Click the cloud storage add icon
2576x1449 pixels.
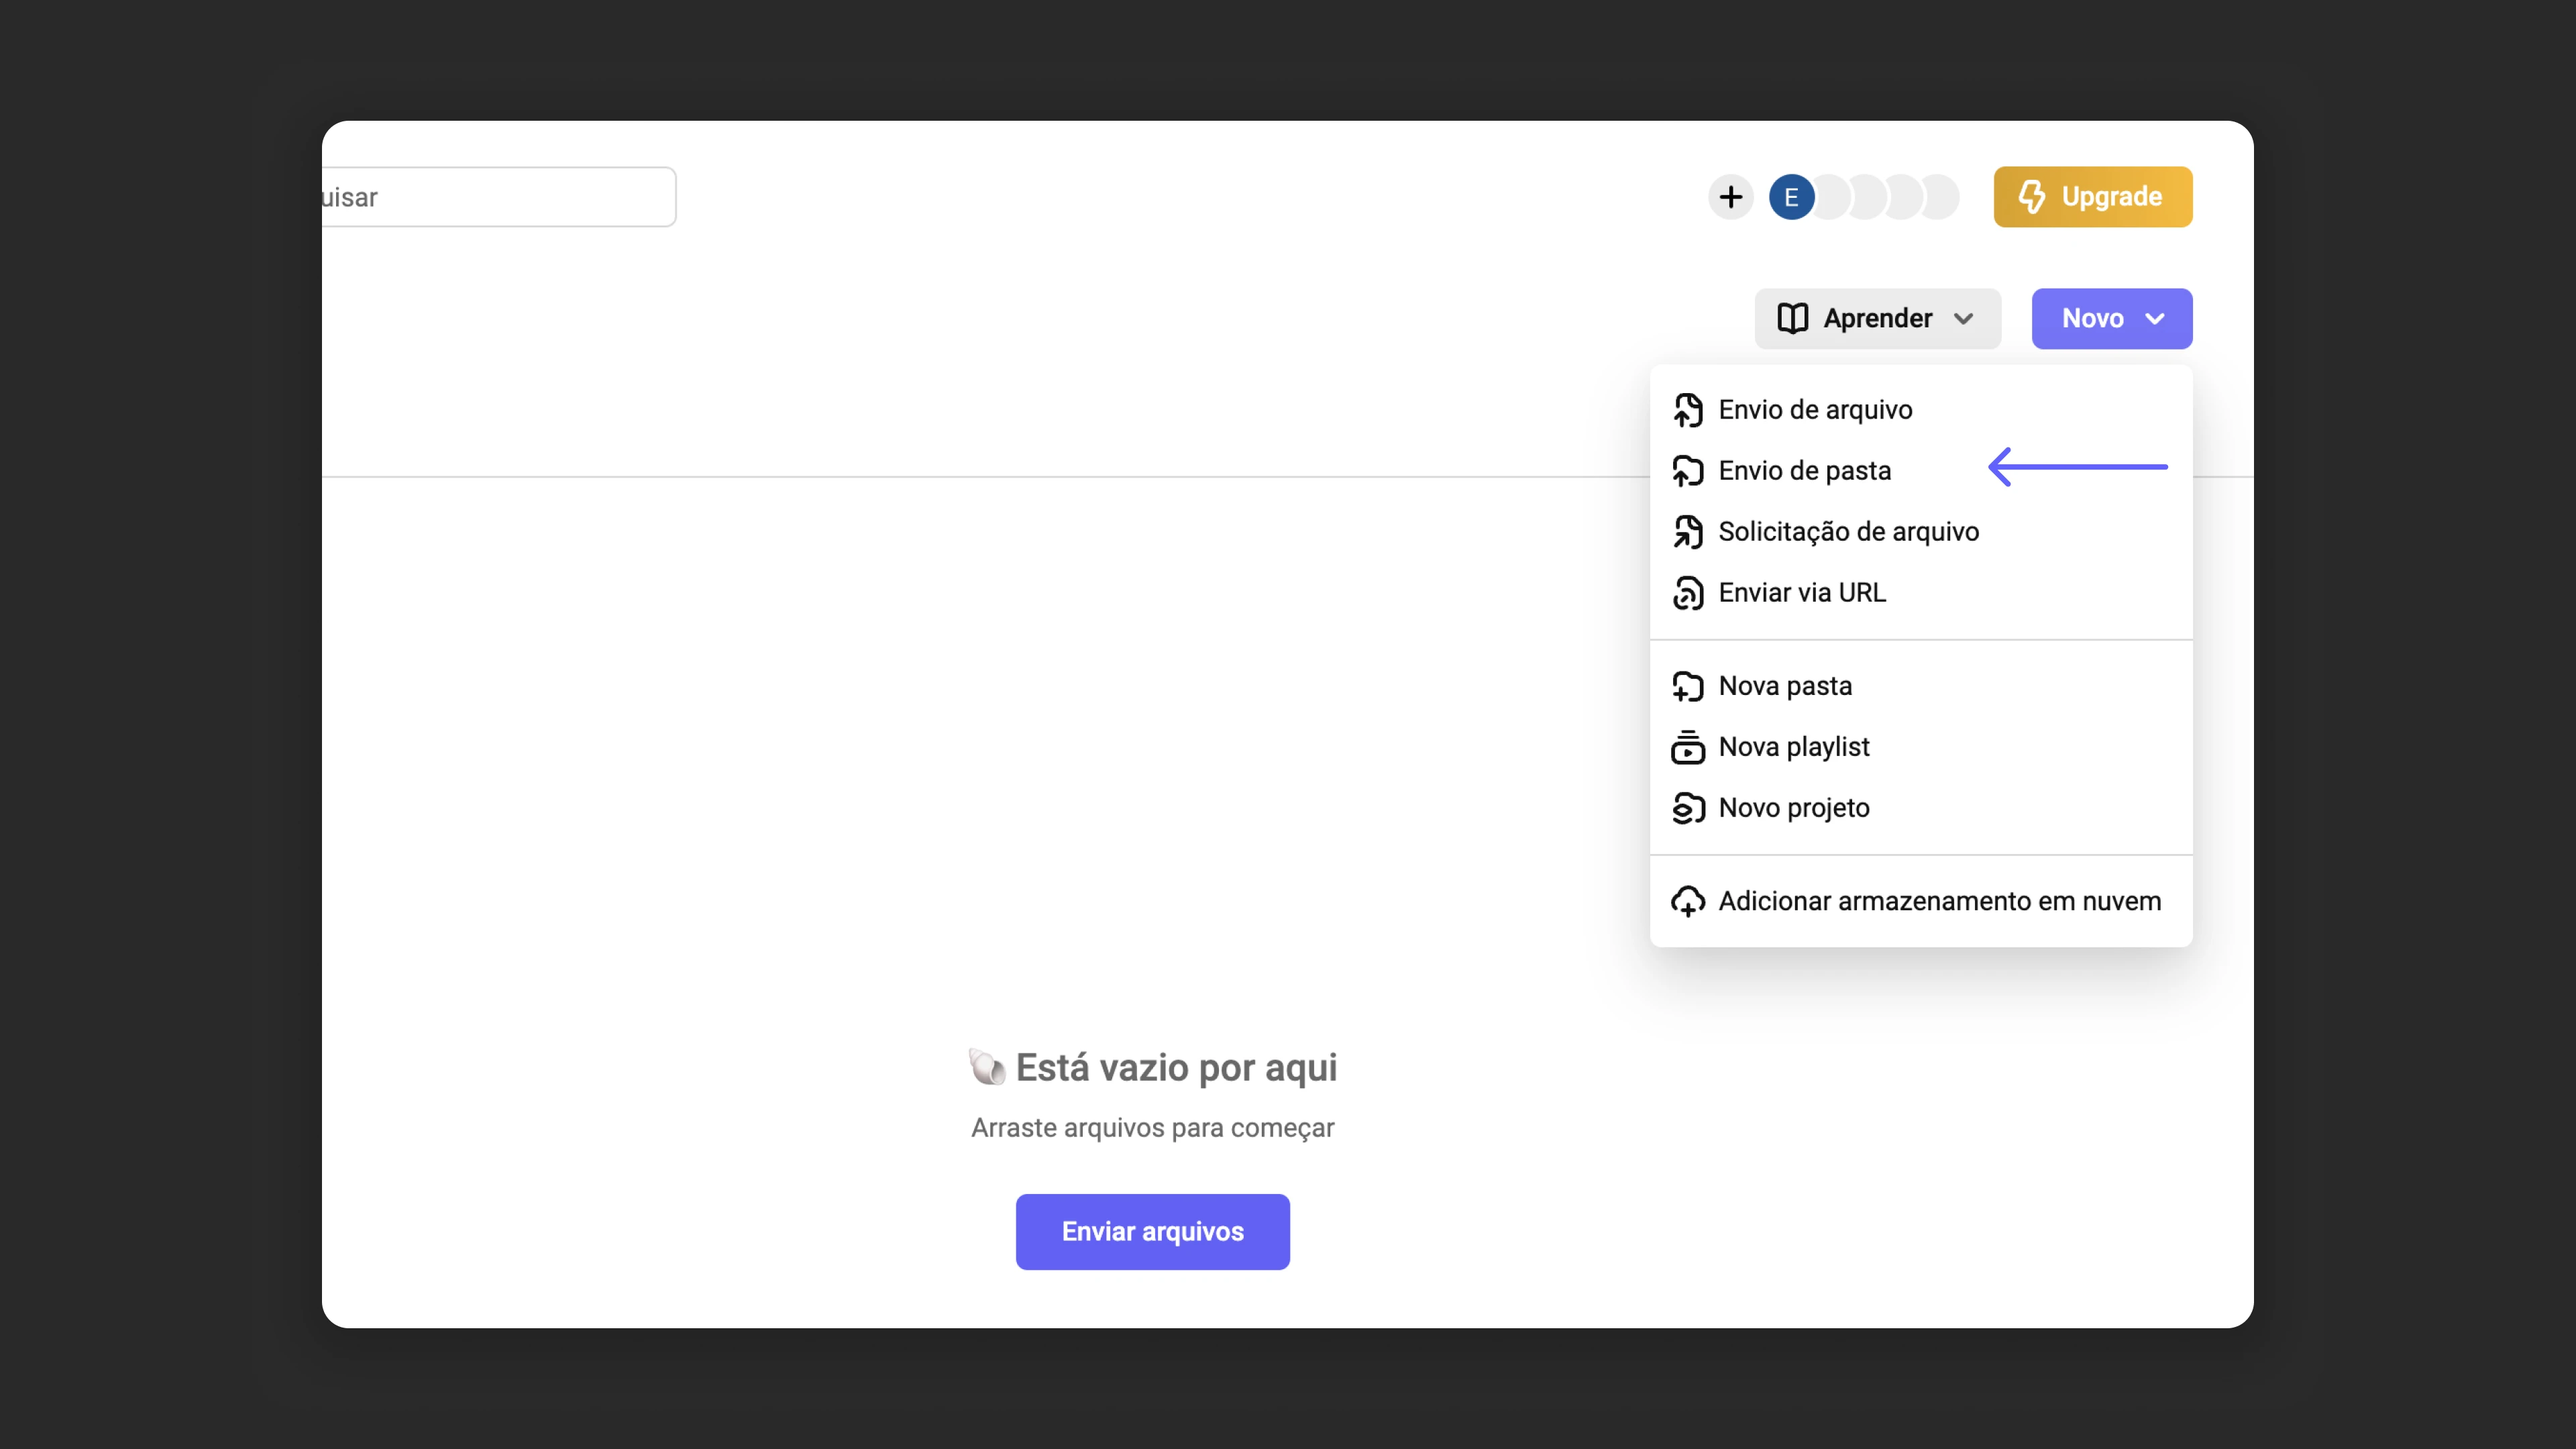(x=1688, y=902)
